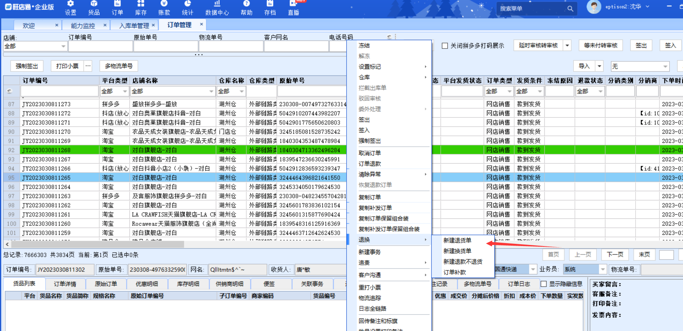
Task: Switch to the 入库单管理 tab
Action: [x=134, y=25]
